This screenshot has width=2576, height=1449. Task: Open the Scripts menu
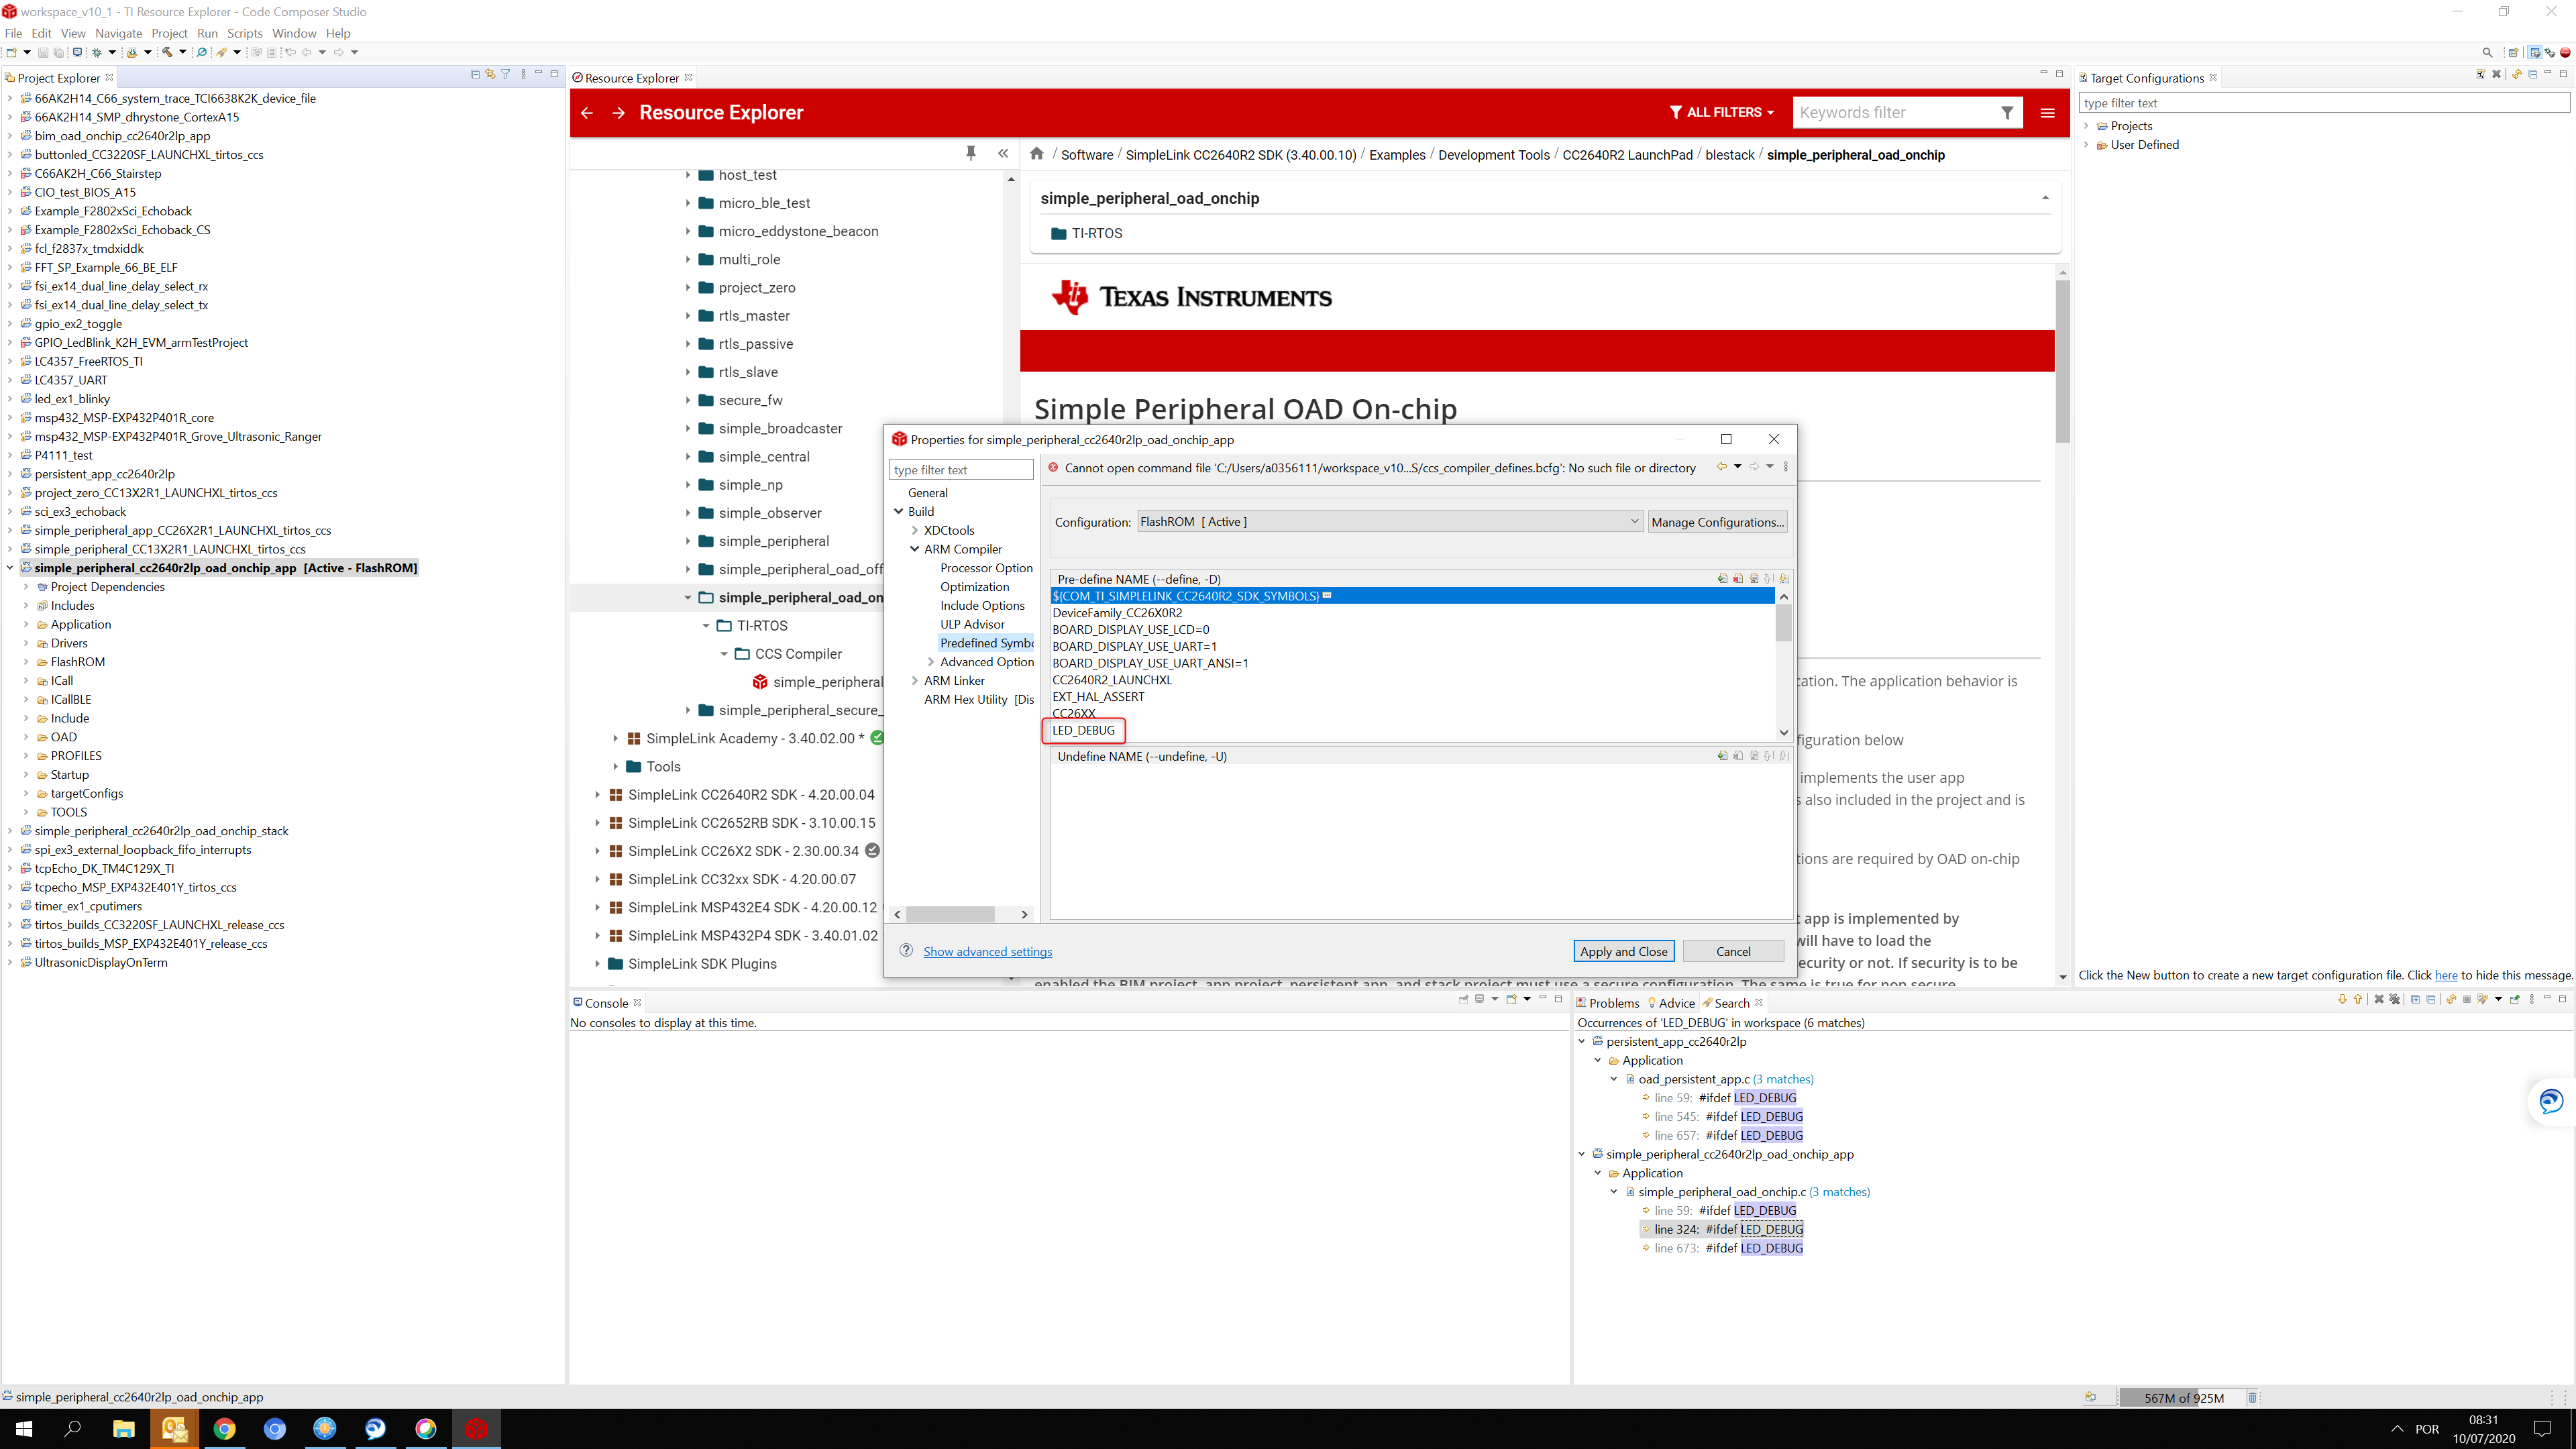(x=244, y=33)
